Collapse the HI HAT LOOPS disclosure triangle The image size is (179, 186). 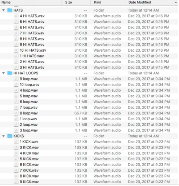pyautogui.click(x=4, y=73)
